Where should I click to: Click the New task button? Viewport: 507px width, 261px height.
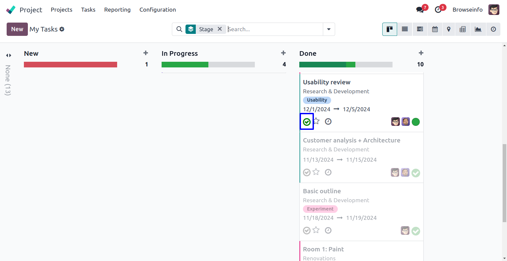(17, 29)
